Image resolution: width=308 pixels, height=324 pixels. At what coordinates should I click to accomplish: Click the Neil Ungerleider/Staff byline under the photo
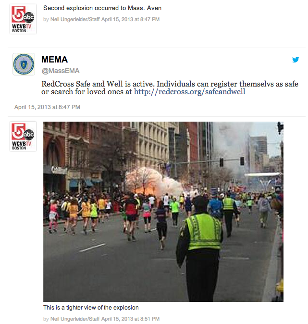pos(75,319)
